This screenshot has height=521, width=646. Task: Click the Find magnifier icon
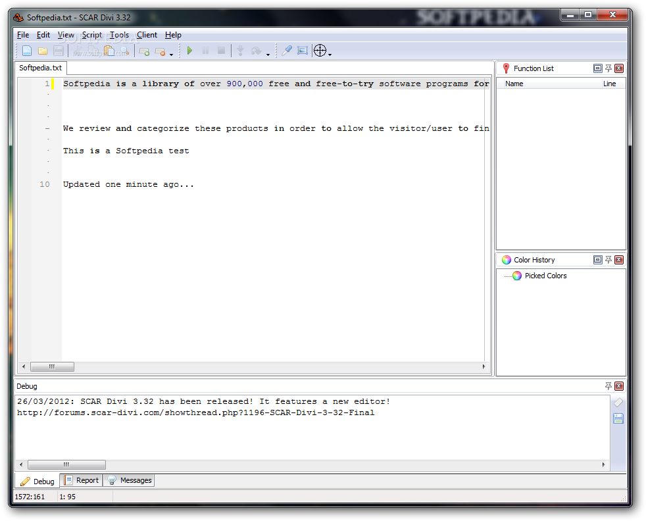124,51
